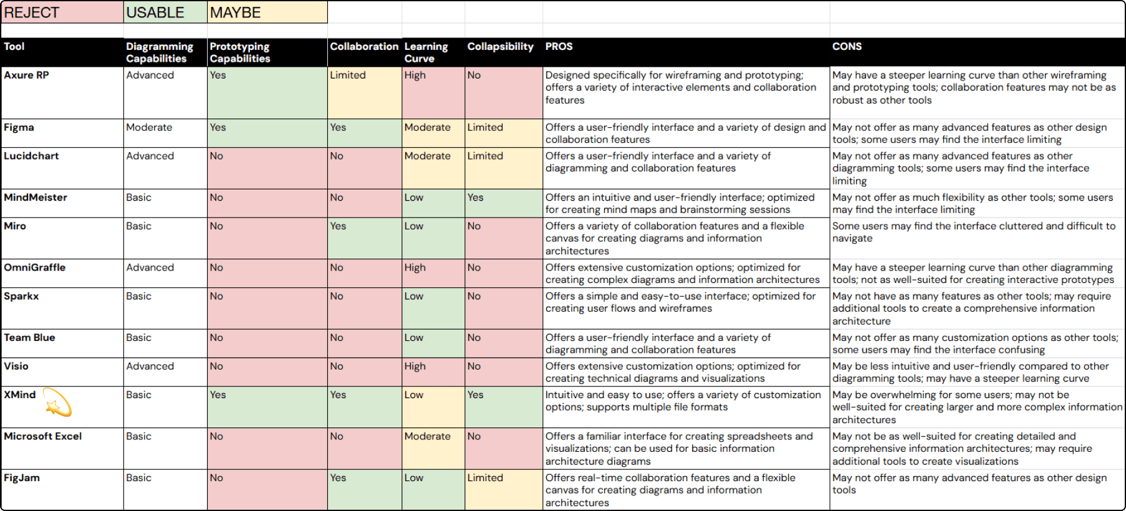Image resolution: width=1126 pixels, height=511 pixels.
Task: Select the MAYBE legend cell
Action: [x=267, y=12]
